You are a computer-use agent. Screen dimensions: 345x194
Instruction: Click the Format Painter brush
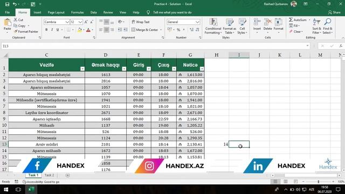pyautogui.click(x=16, y=31)
